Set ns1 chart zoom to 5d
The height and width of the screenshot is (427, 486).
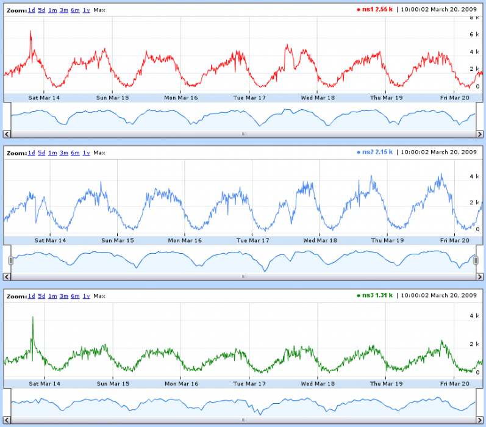(41, 10)
